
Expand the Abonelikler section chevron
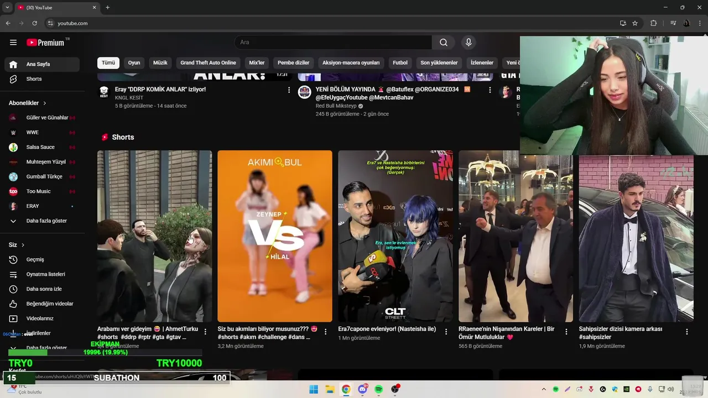coord(45,103)
